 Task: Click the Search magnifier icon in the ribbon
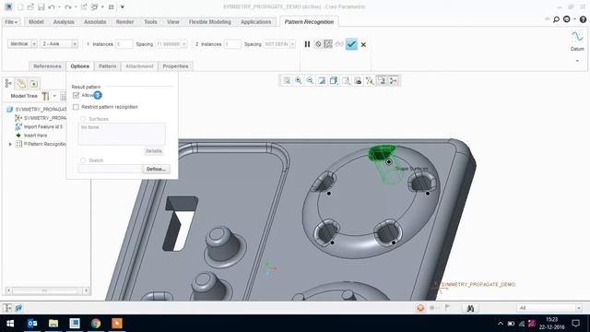[x=556, y=19]
